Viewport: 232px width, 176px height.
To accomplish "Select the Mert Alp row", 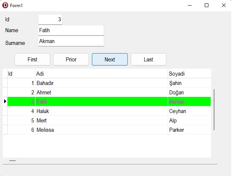I will point(109,121).
